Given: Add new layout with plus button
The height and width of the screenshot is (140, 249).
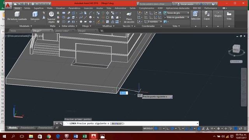Looking at the screenshot, I should point(57,128).
